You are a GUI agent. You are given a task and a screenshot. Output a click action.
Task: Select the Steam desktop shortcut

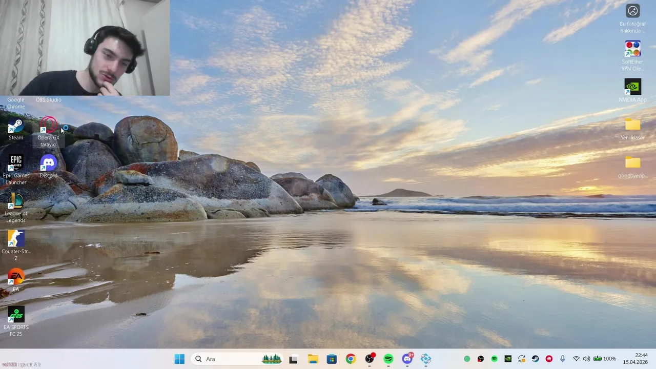[x=16, y=129]
